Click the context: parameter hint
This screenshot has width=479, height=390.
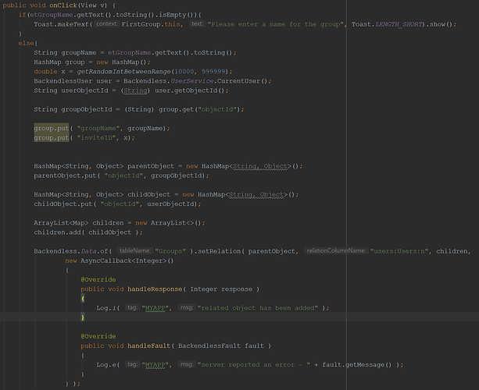(x=106, y=23)
